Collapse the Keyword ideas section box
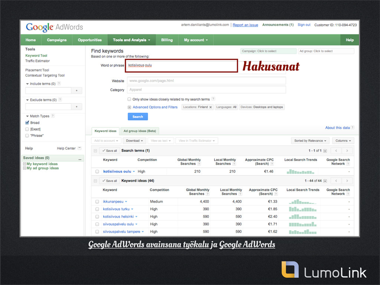 coord(95,181)
